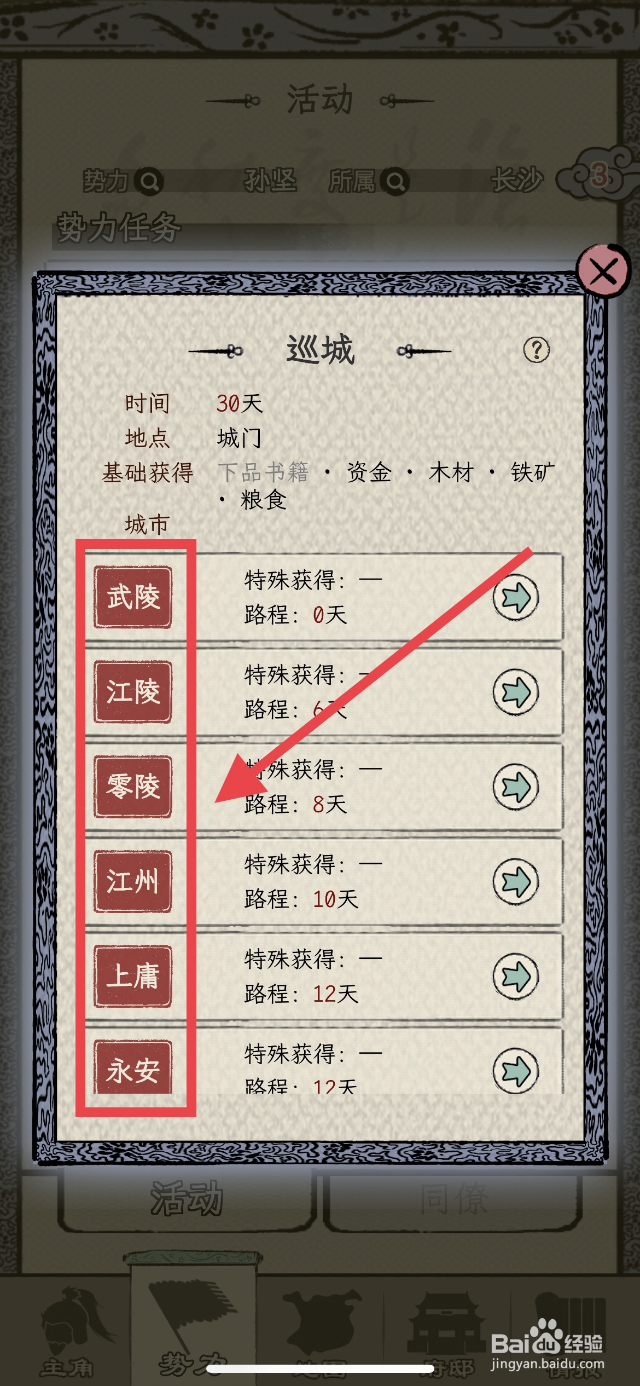
Task: Select the 江陵 city button
Action: [133, 692]
